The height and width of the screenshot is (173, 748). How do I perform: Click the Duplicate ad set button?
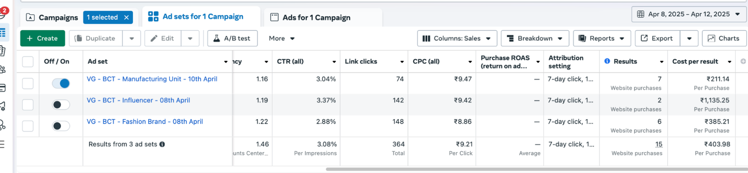96,38
